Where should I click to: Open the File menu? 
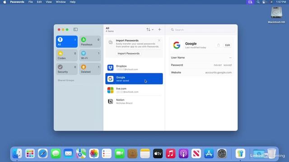click(30, 2)
